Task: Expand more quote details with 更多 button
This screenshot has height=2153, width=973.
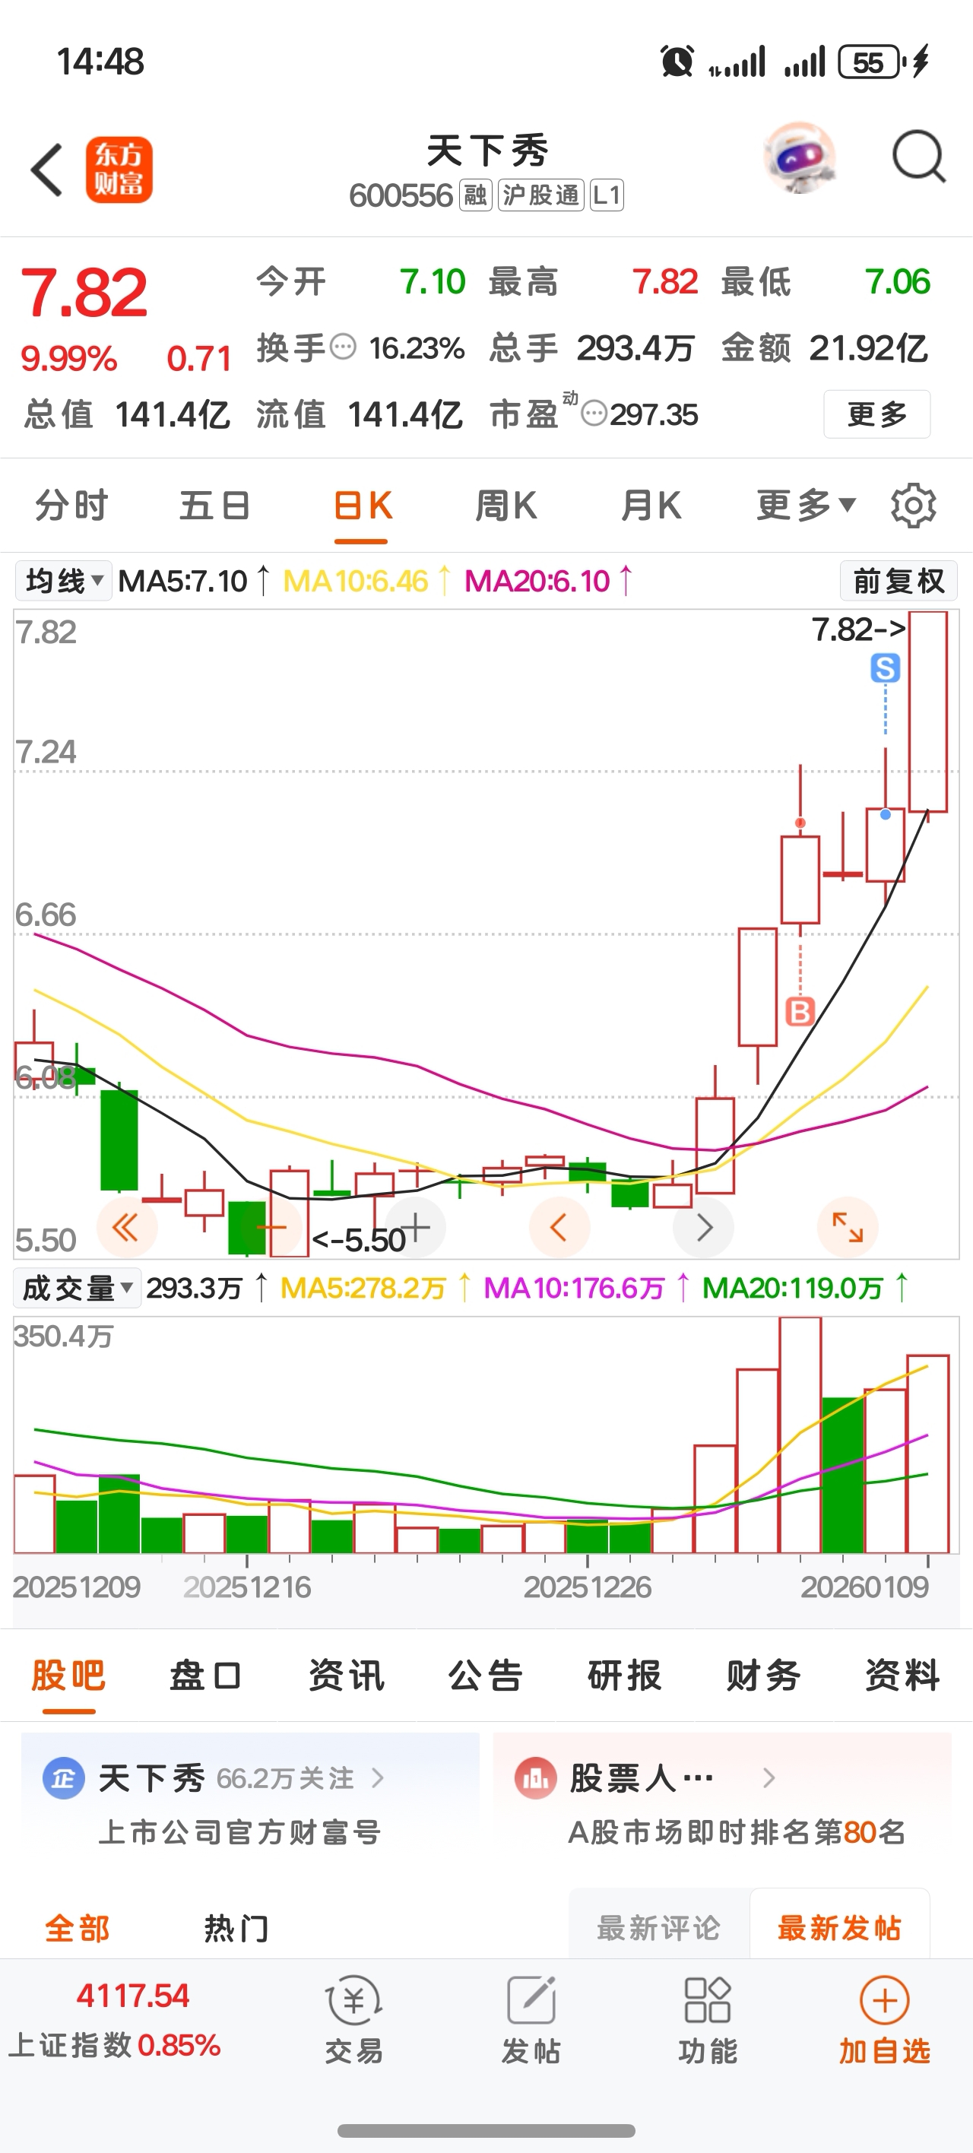Action: click(877, 414)
